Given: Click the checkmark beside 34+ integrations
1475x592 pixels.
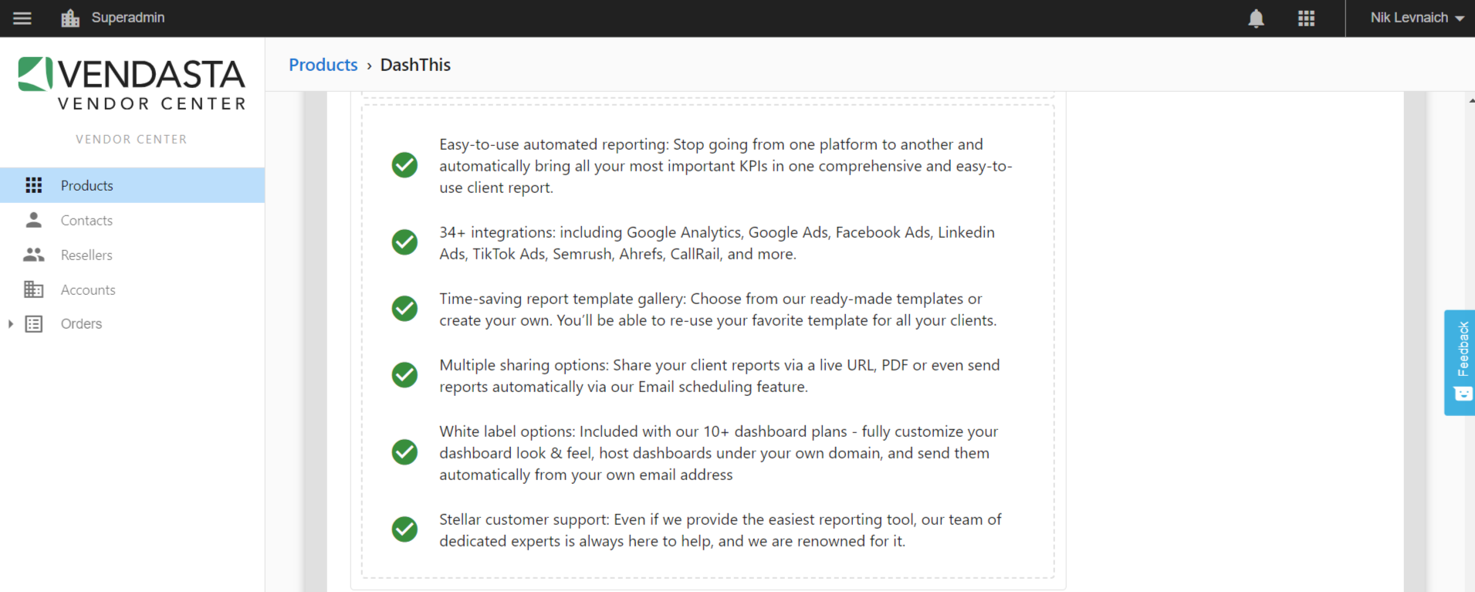Looking at the screenshot, I should pos(404,242).
